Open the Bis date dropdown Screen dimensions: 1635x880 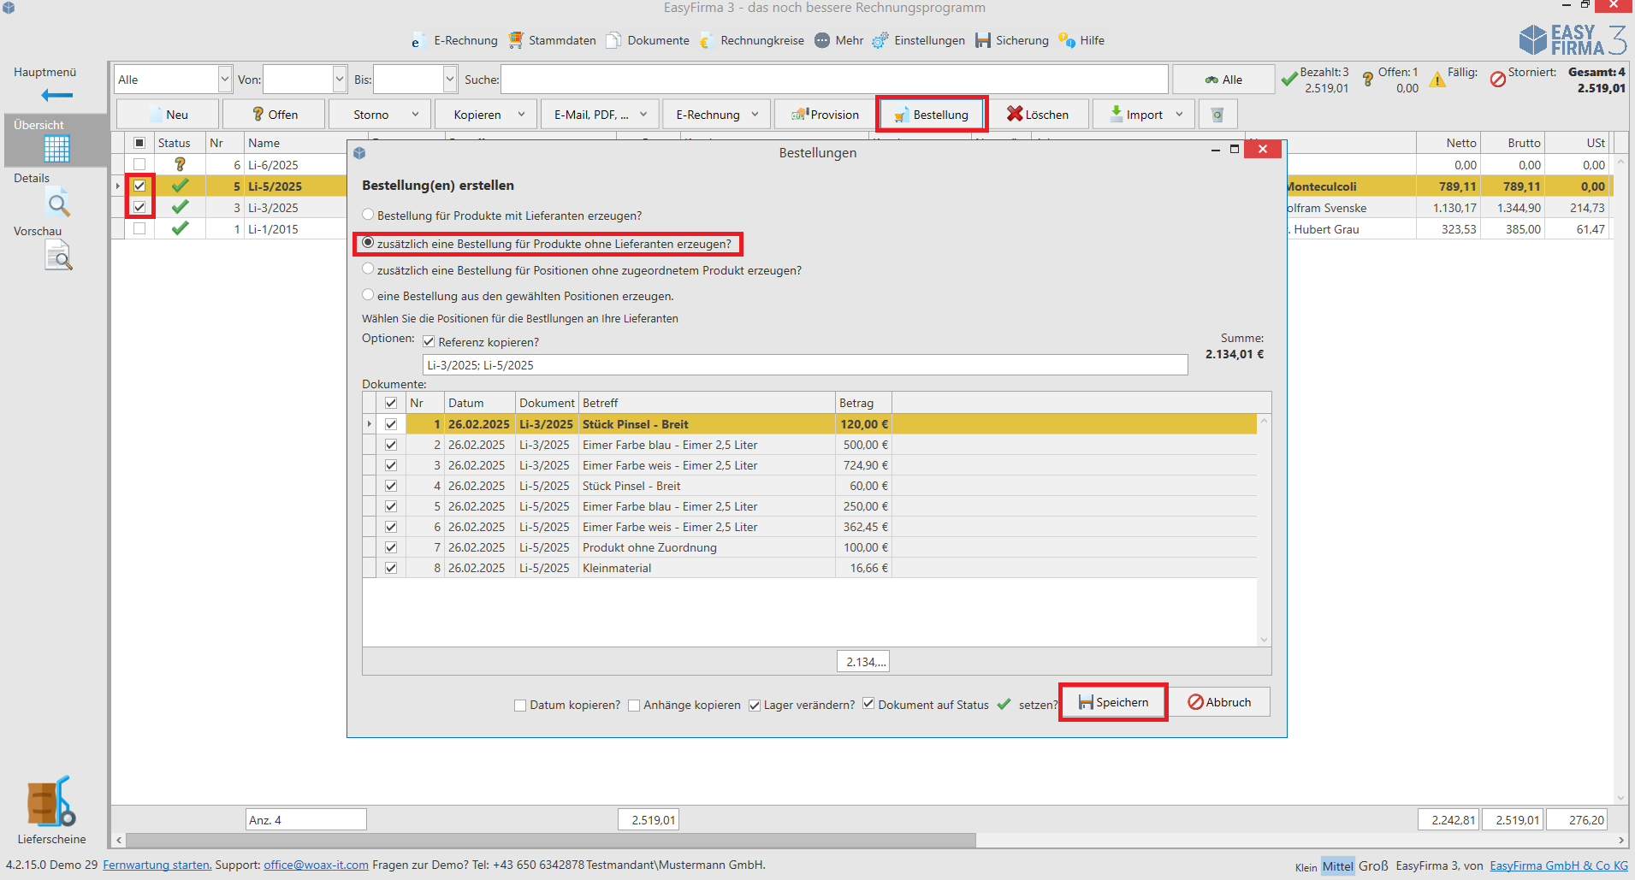450,80
